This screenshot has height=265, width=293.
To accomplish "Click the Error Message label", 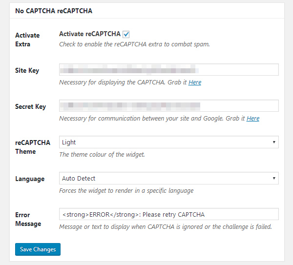I will [x=28, y=219].
